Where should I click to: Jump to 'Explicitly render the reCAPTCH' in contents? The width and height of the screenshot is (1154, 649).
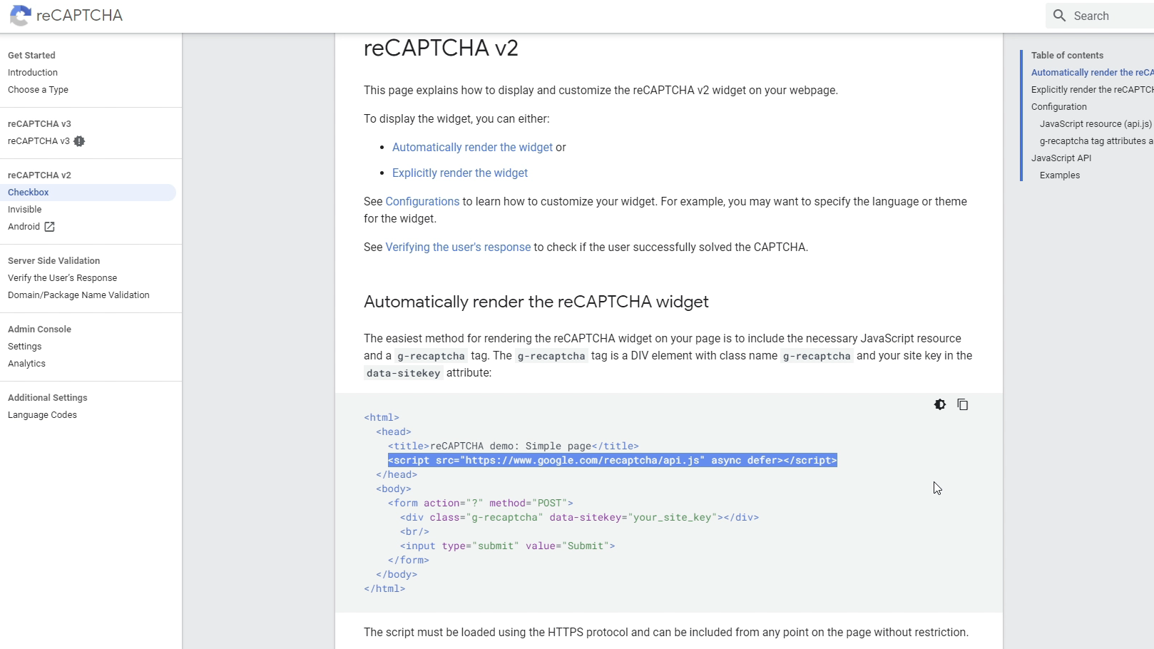point(1092,90)
